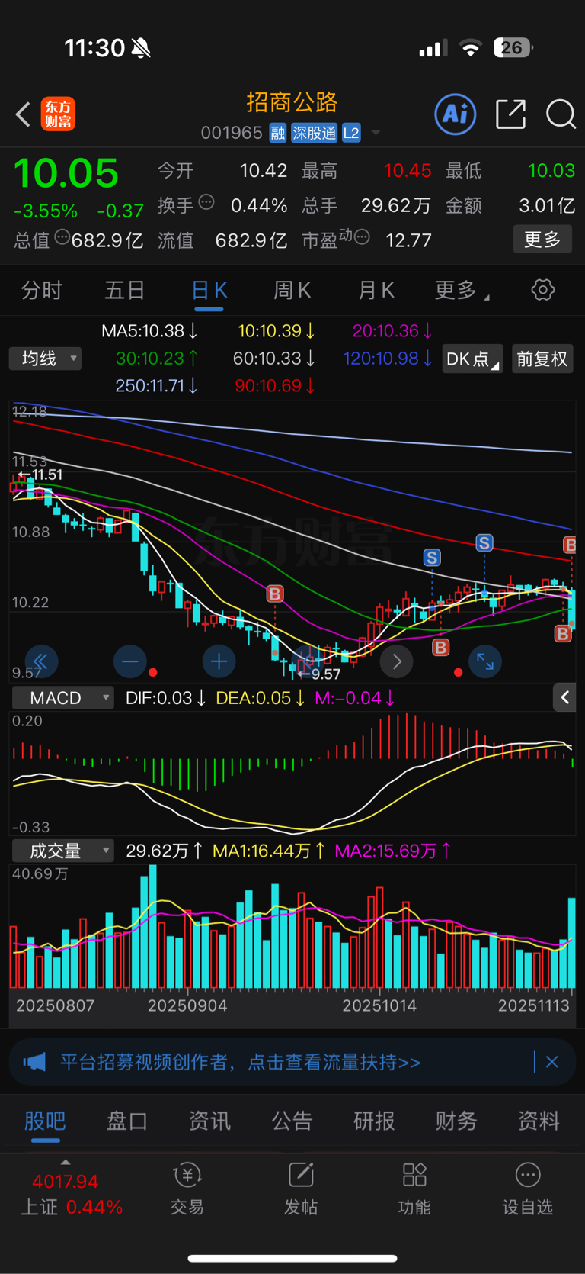Tap 设自选 add to watchlist
Image resolution: width=585 pixels, height=1274 pixels.
tap(528, 1189)
